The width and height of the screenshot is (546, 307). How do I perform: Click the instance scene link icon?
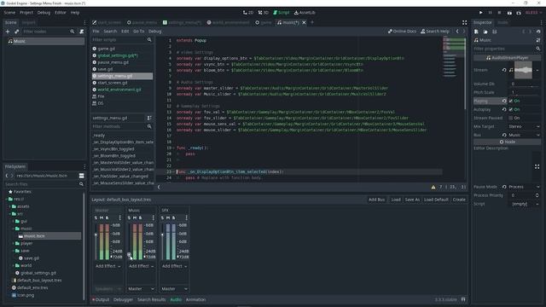pyautogui.click(x=16, y=32)
